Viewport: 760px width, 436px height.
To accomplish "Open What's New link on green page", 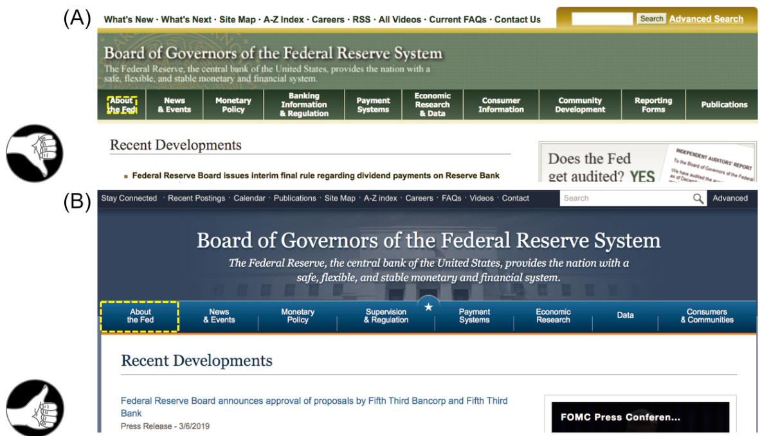I will point(129,20).
